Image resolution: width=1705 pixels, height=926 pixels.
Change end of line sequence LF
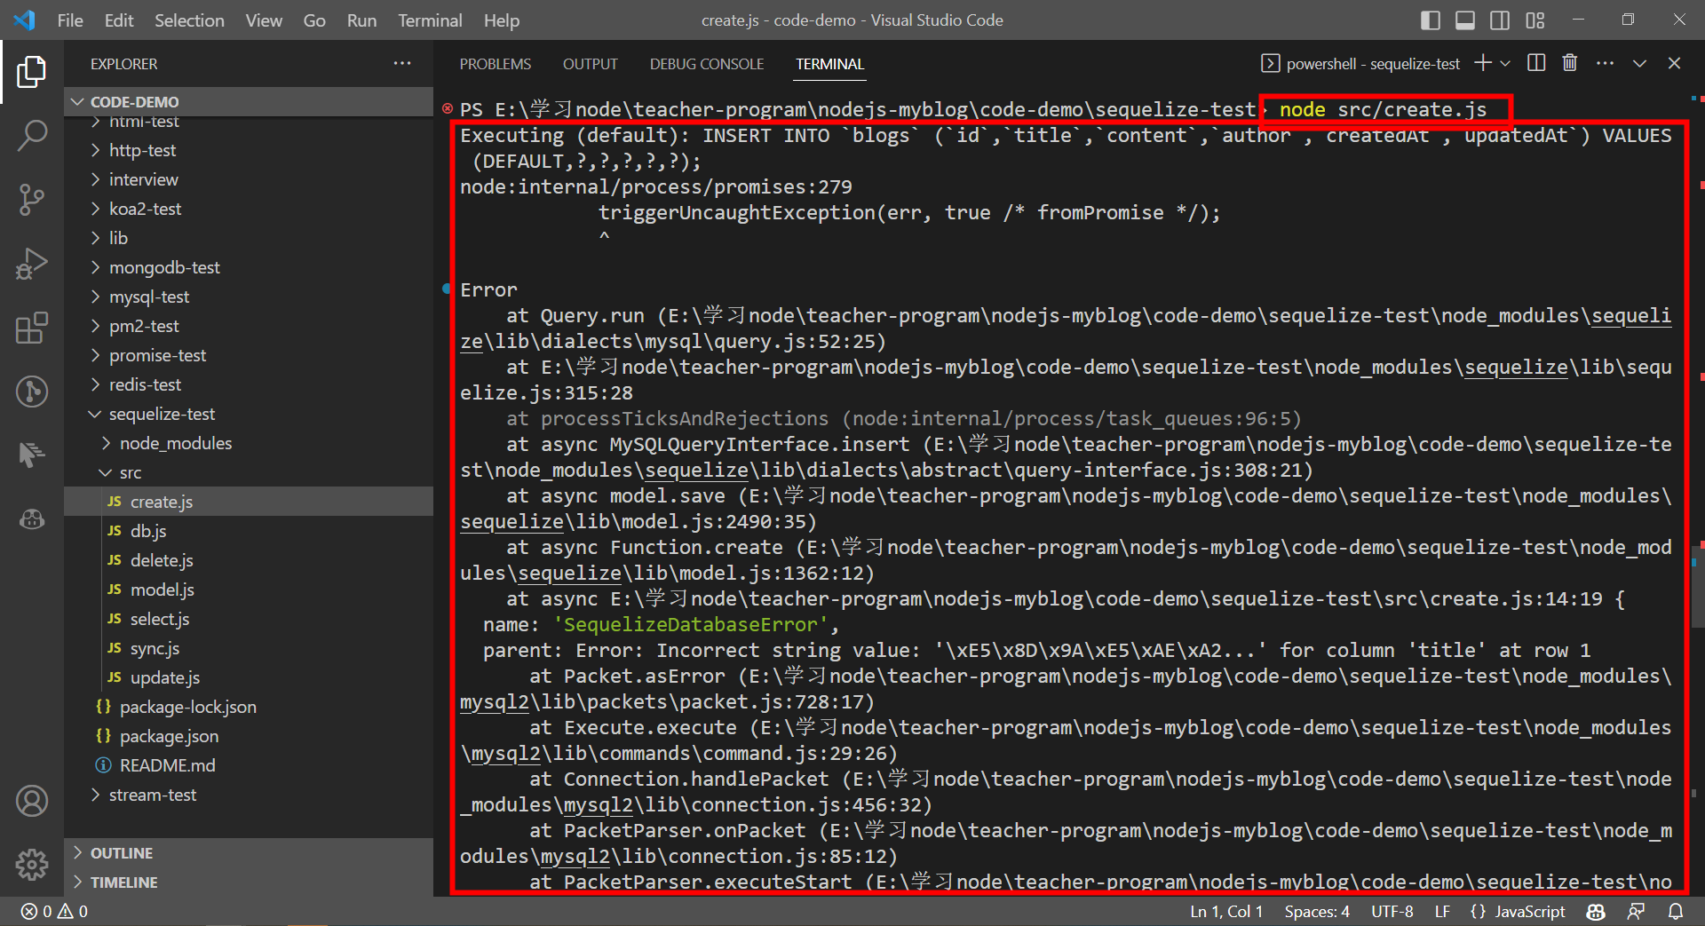(x=1442, y=912)
